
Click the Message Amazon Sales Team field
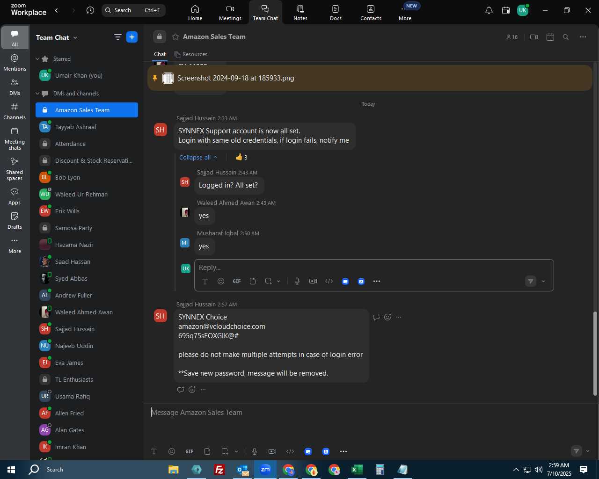click(x=370, y=413)
